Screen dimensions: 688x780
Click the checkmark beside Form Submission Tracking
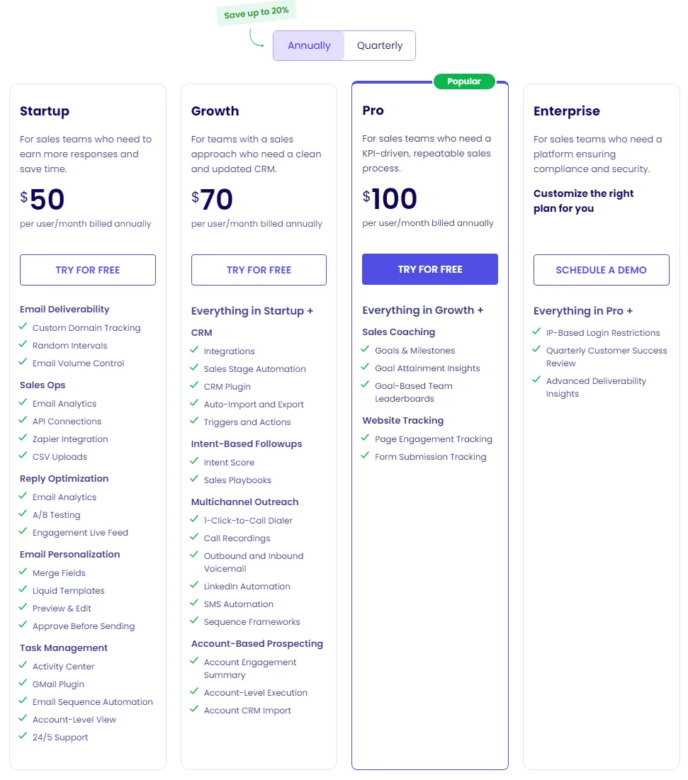(x=366, y=456)
